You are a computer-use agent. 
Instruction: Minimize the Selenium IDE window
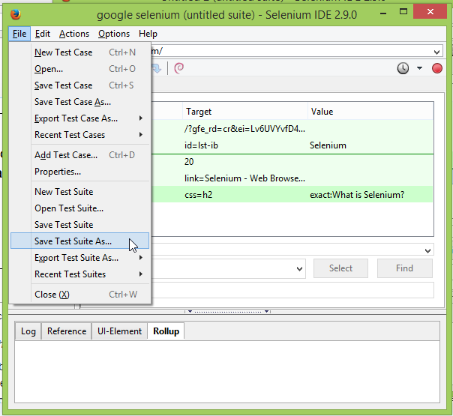tap(383, 13)
